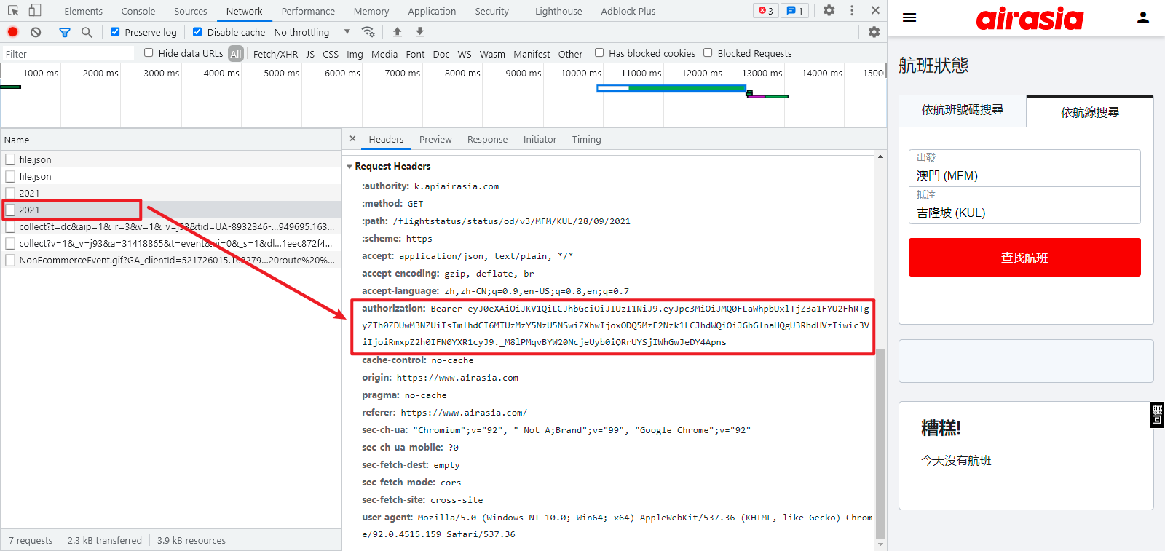Open the Application tab
This screenshot has height=551, width=1165.
[x=432, y=11]
